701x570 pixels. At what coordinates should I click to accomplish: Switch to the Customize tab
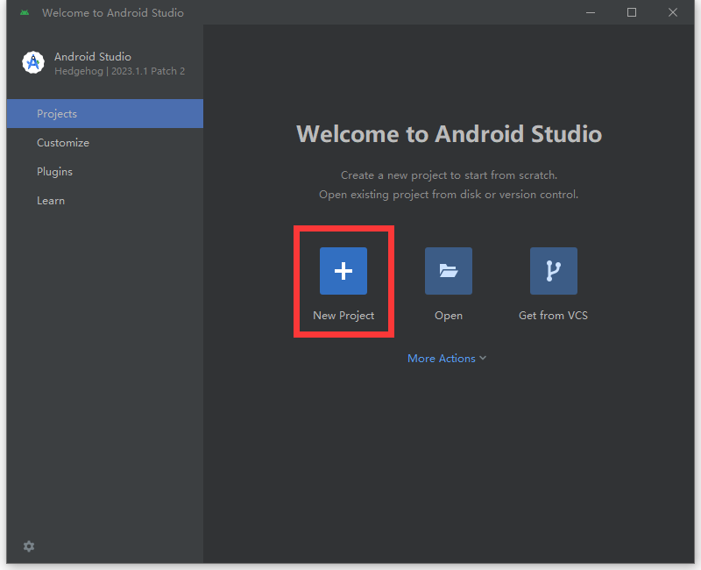pos(105,143)
